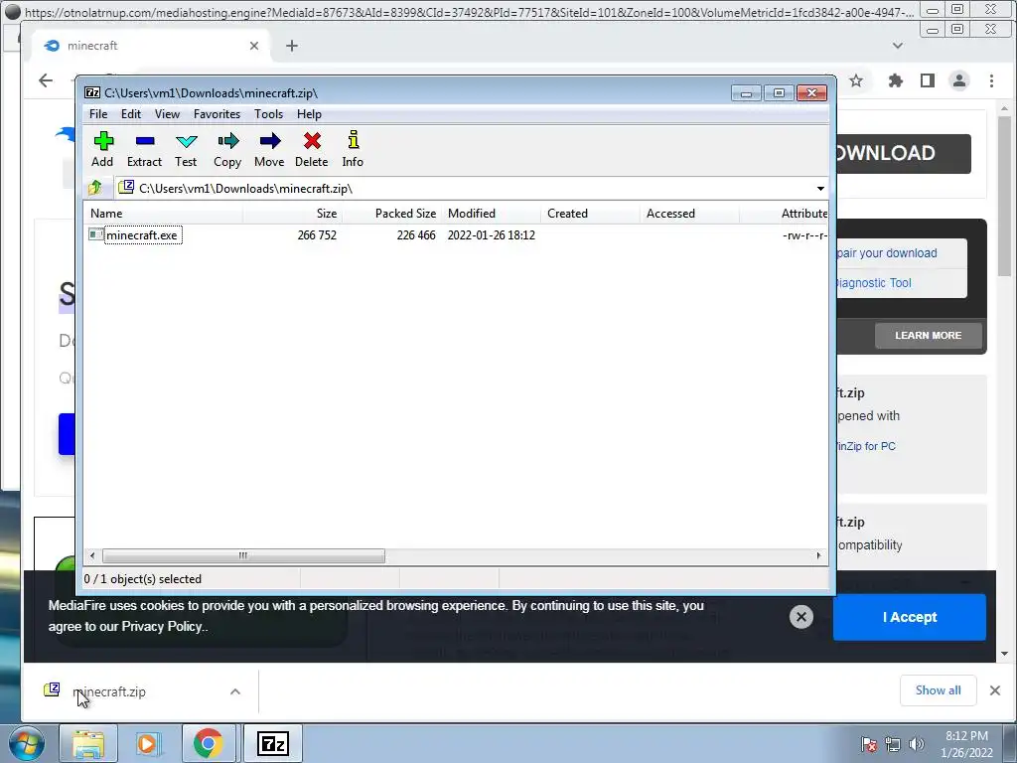
Task: Click the taskbar clock 8:12 PM
Action: pyautogui.click(x=966, y=736)
